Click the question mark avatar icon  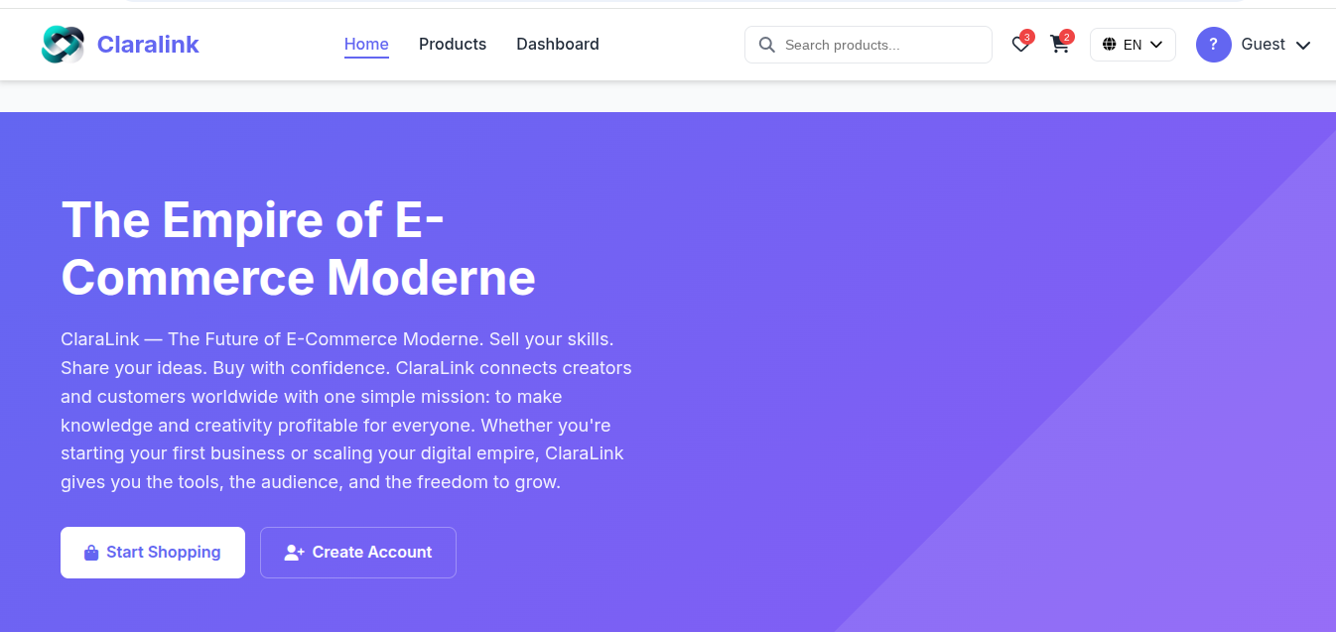pos(1213,44)
